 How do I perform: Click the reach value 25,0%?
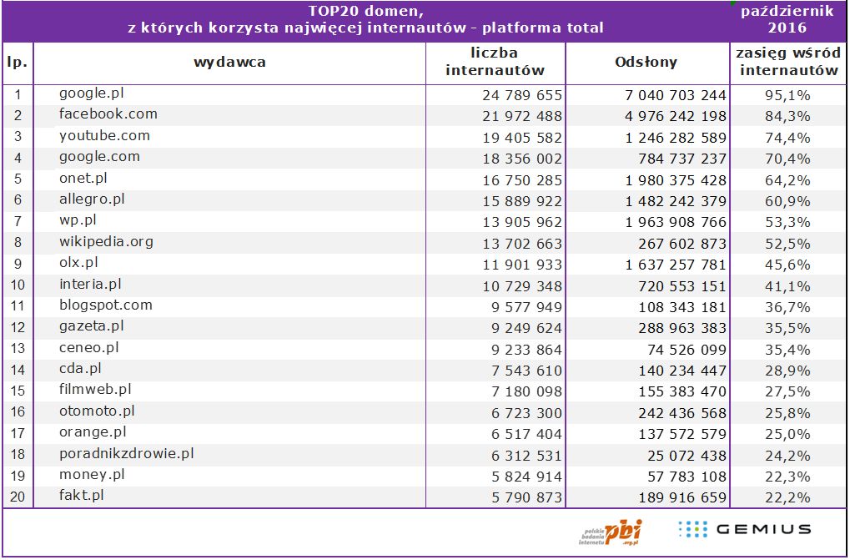pyautogui.click(x=787, y=434)
